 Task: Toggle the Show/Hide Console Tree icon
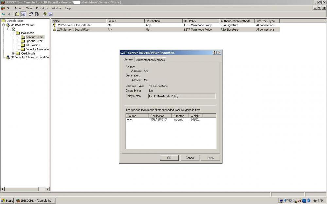click(x=23, y=14)
